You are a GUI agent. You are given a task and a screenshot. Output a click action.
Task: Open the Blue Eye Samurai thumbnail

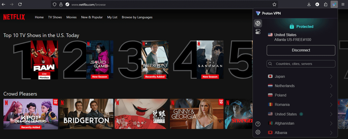click(x=141, y=114)
